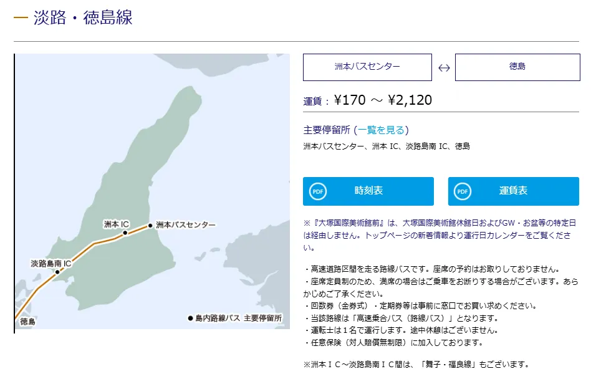Open the 一覧を見る stop list link

(x=381, y=130)
